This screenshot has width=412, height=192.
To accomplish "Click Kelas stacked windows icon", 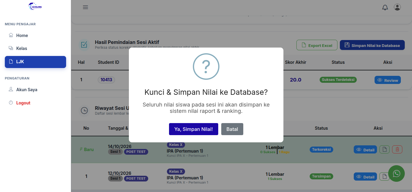I will coord(11,48).
